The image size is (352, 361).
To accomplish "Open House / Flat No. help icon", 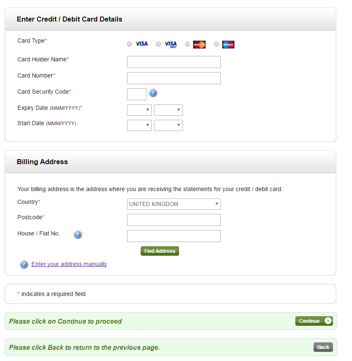I will 78,234.
